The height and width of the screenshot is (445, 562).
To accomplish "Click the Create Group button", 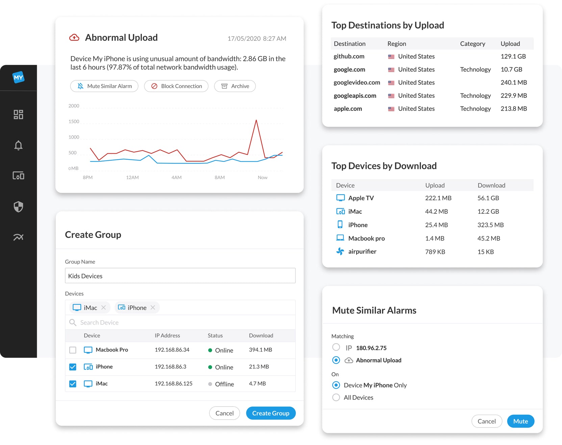I will [271, 413].
